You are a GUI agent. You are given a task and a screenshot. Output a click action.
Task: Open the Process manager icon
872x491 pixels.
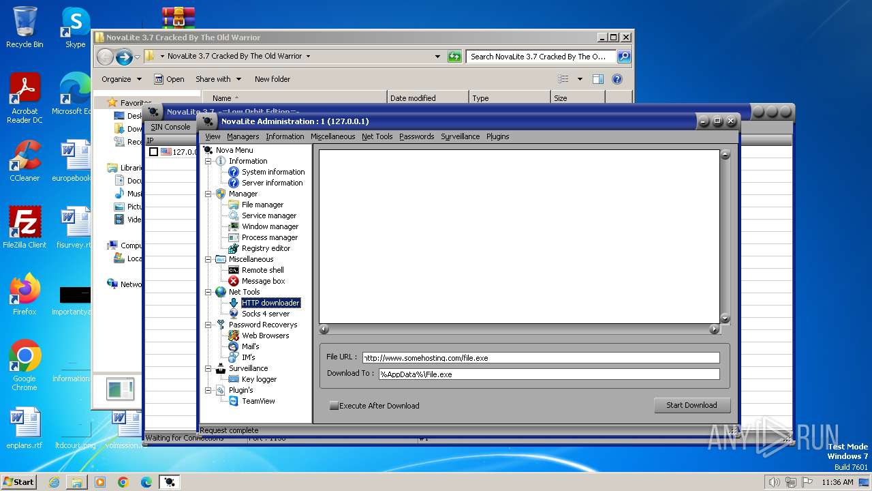(234, 237)
